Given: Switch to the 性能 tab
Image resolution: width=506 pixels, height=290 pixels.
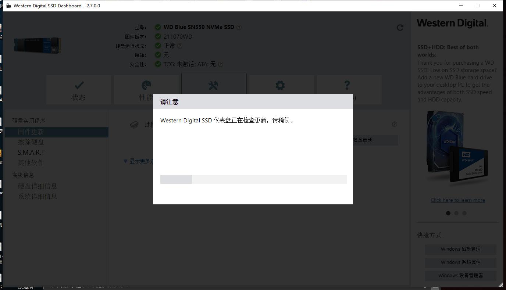Looking at the screenshot, I should pos(146,89).
